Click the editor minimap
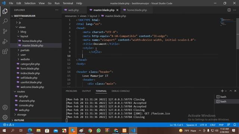This screenshot has height=134, width=239. tap(227, 22)
